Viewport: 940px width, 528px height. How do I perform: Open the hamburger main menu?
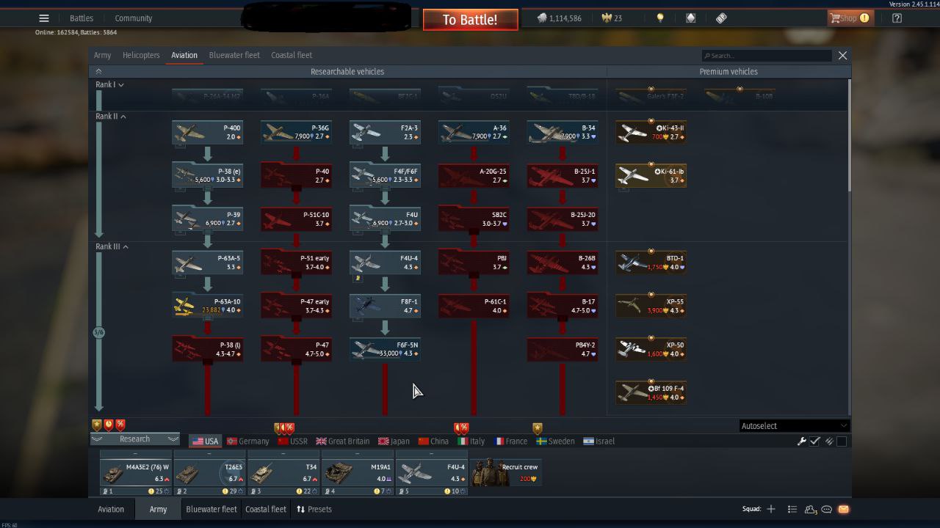44,18
